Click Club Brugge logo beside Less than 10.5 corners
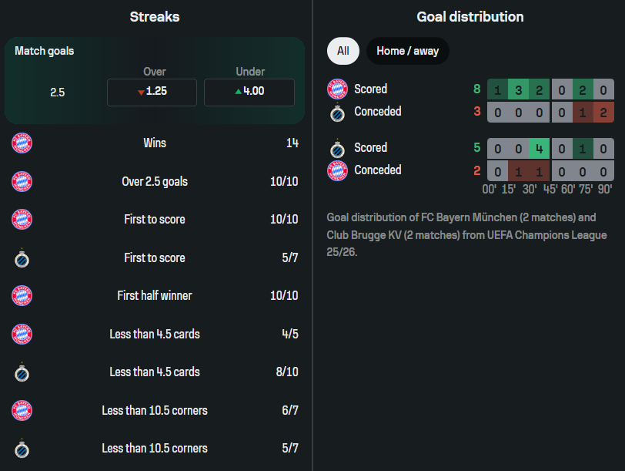The width and height of the screenshot is (625, 471). tap(22, 449)
